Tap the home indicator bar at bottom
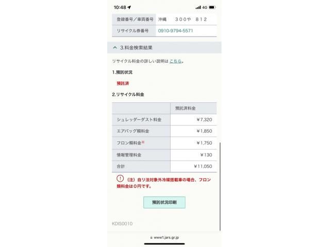The height and width of the screenshot is (247, 330). [164, 243]
